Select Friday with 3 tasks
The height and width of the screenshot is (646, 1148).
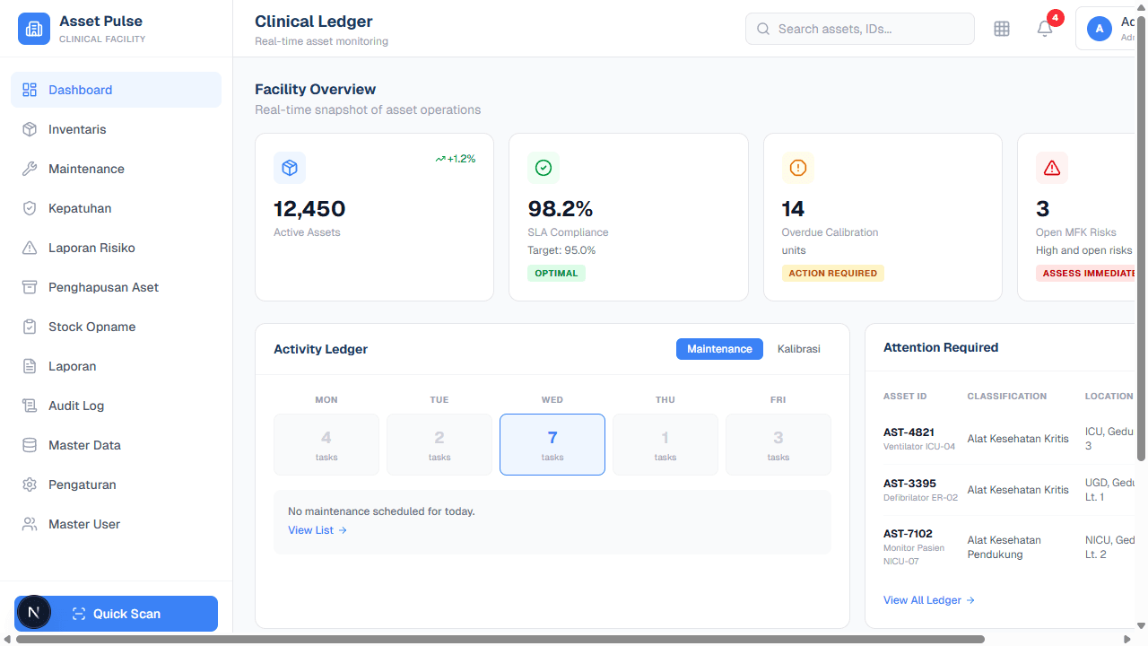pos(778,444)
